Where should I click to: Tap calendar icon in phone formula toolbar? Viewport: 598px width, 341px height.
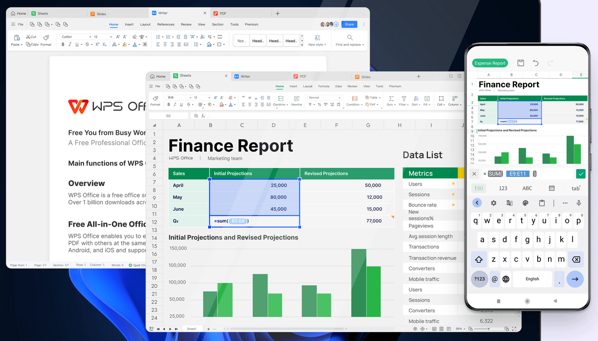(552, 188)
